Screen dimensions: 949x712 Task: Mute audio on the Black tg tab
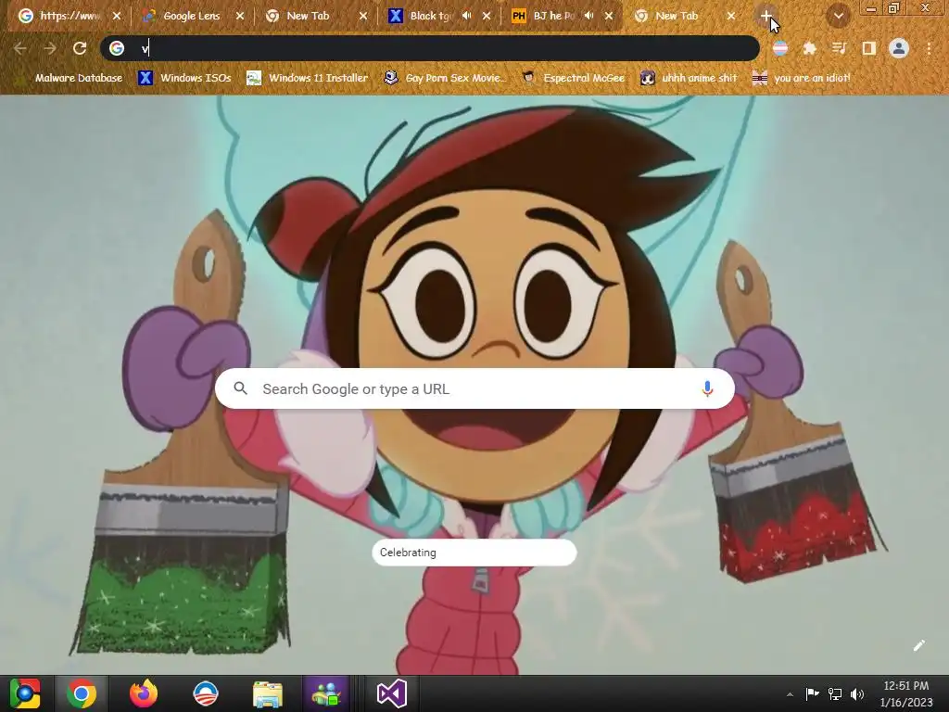pyautogui.click(x=467, y=17)
